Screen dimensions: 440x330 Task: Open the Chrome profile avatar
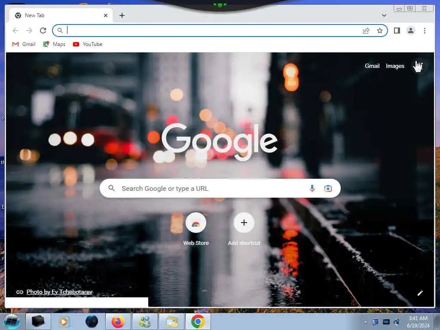[x=410, y=31]
